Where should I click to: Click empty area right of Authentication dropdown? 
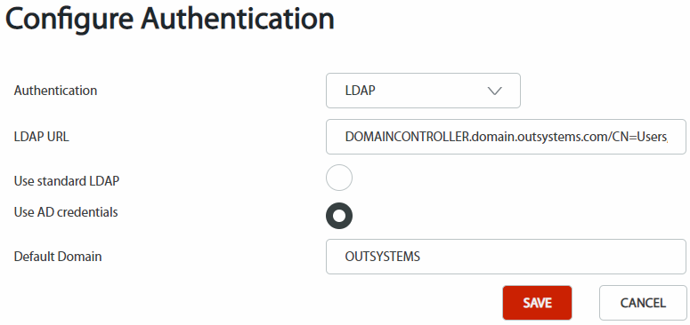click(603, 91)
